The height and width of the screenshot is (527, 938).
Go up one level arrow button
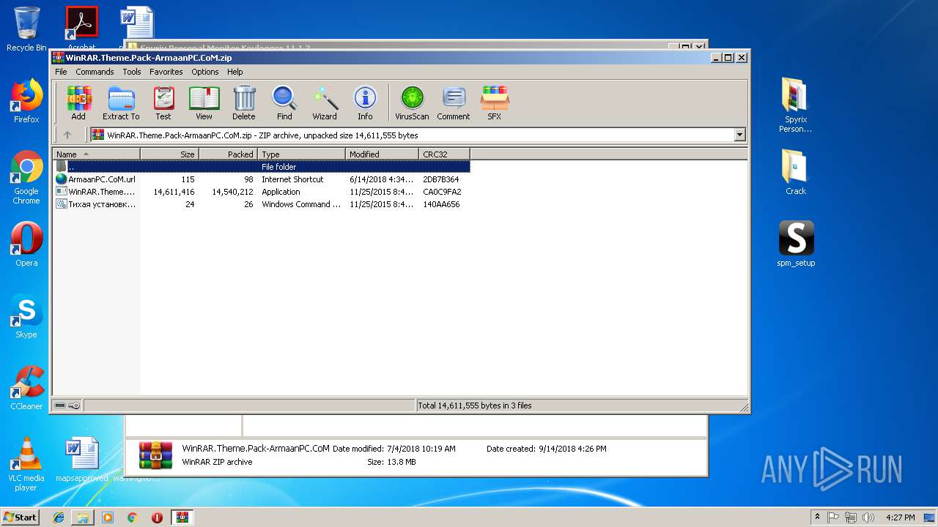point(67,135)
